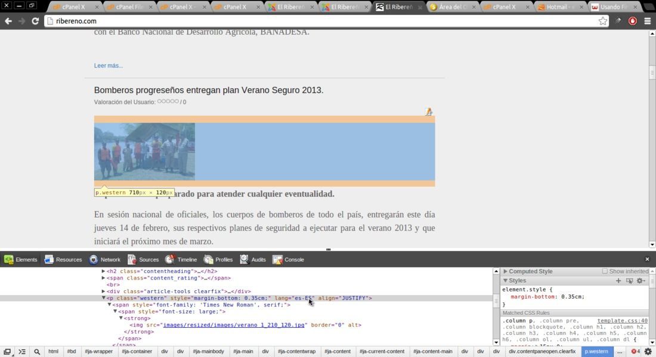656x357 pixels.
Task: Click the red error count indicator
Action: (636, 352)
